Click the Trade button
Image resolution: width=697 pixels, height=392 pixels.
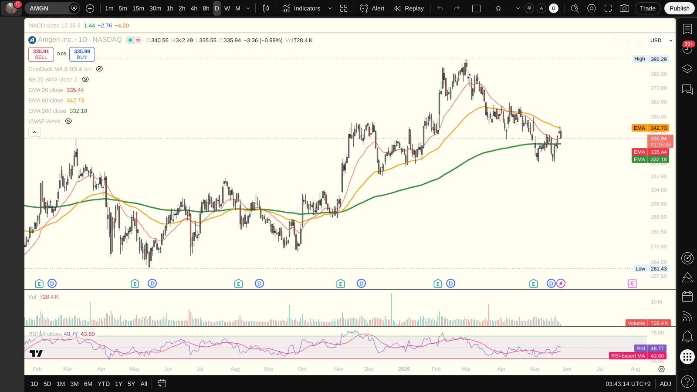(647, 8)
